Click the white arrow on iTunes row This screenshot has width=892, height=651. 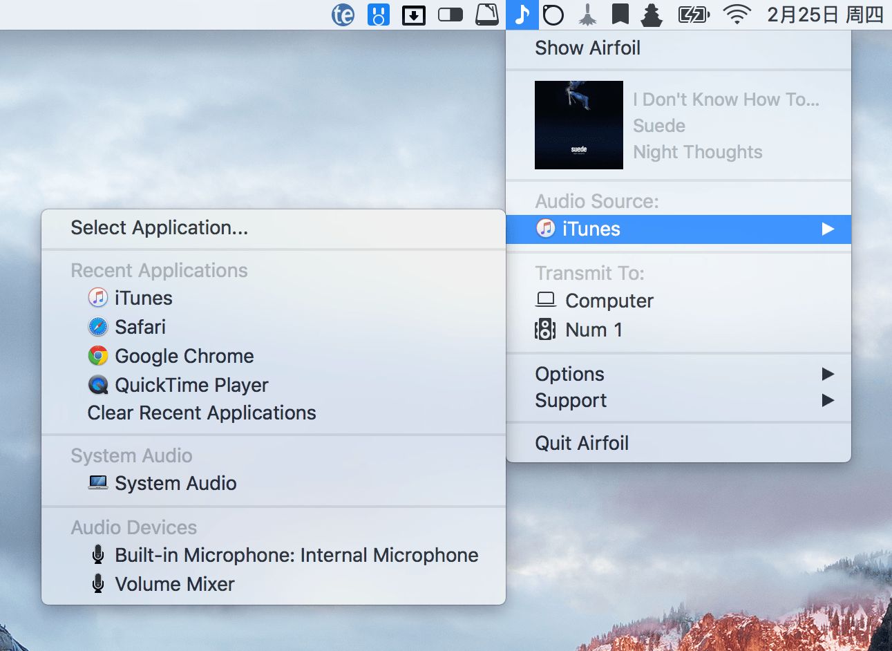pos(828,229)
